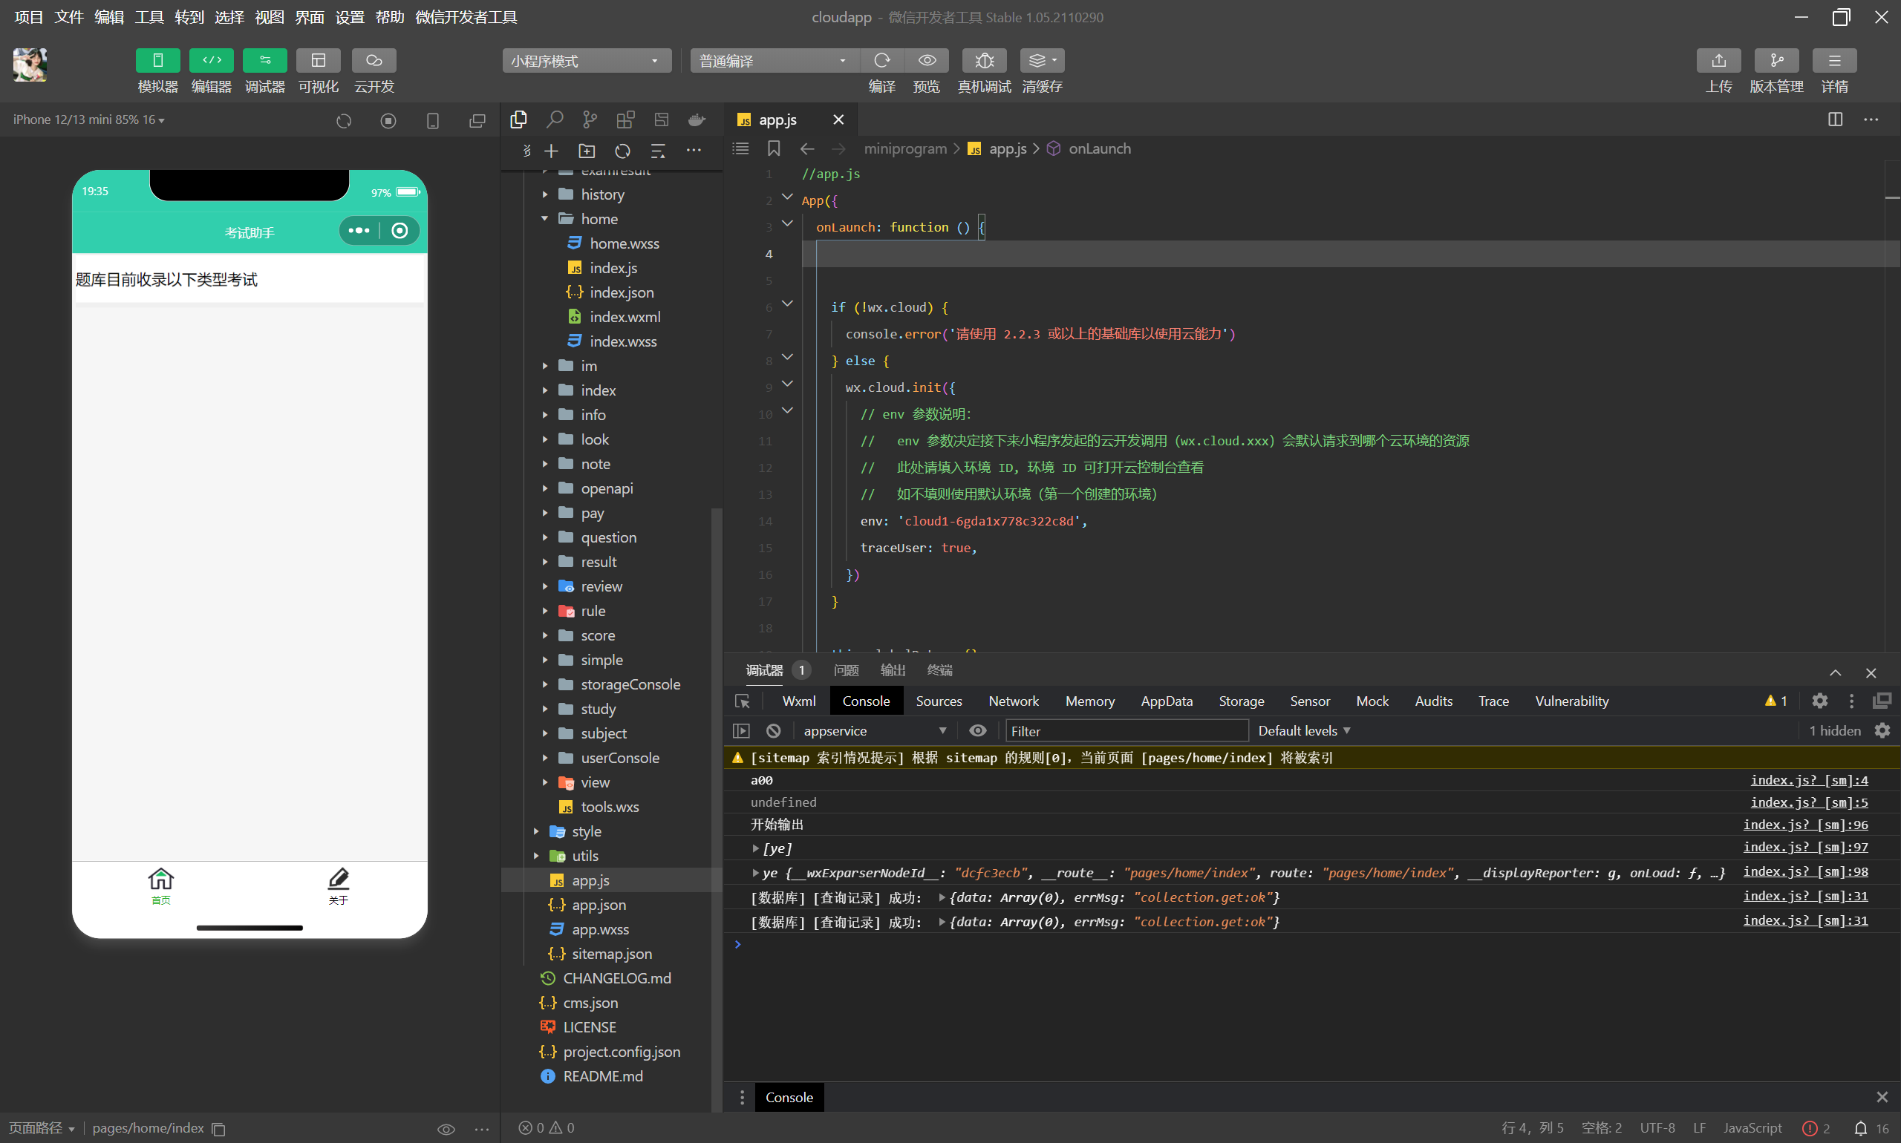Click the clear console icon
The width and height of the screenshot is (1901, 1143).
tap(773, 730)
